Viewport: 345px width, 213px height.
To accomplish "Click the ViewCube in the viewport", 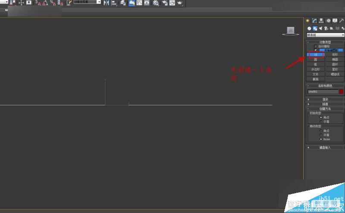I will 291,31.
